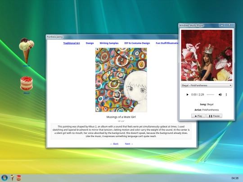Open the song selection dropdown
Viewport: 243px width, 182px height.
pos(207,85)
